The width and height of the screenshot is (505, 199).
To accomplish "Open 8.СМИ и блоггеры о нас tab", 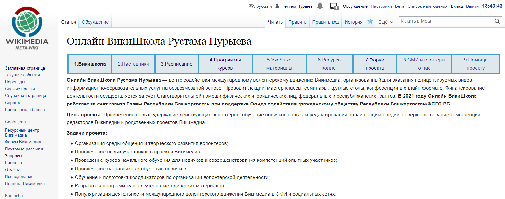I will click(x=424, y=64).
